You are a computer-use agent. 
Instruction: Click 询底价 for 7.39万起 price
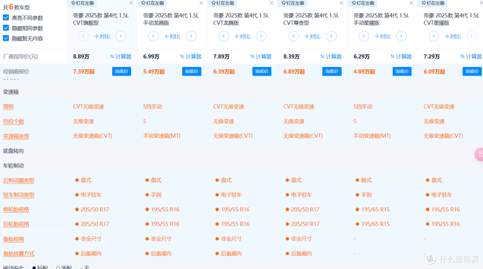(121, 71)
